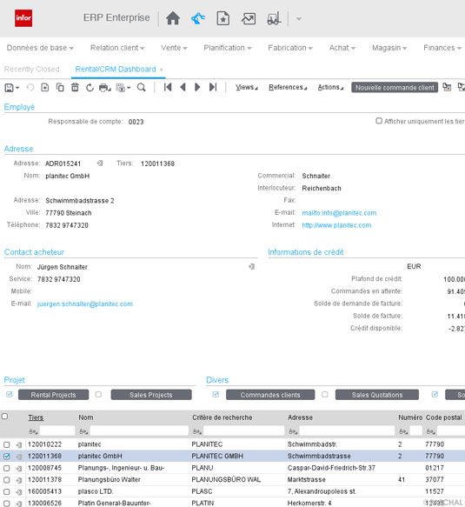Click the Search magnifier icon
Image resolution: width=465 pixels, height=507 pixels.
(141, 87)
